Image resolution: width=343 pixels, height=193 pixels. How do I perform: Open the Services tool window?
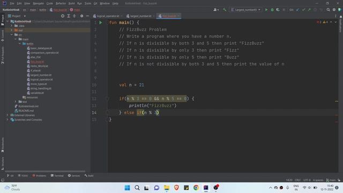(x=74, y=176)
